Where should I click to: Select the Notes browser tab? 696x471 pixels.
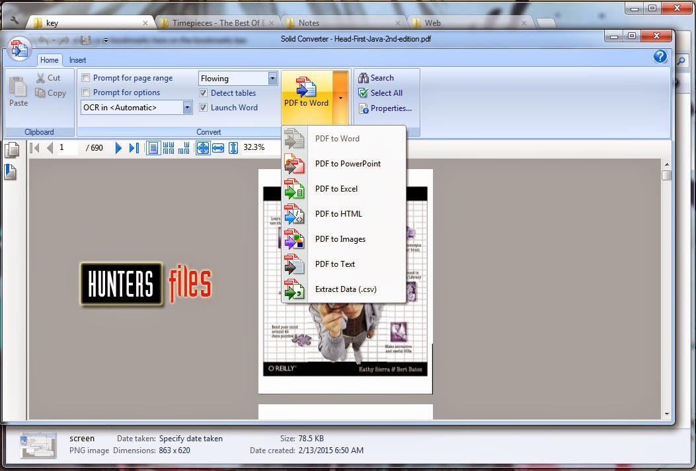344,22
